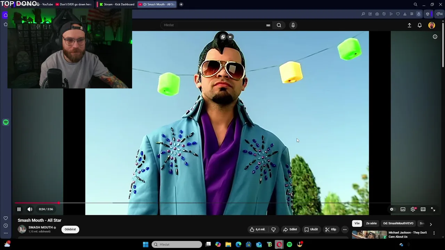Open Opera sidebar history clock icon
Image resolution: width=445 pixels, height=250 pixels.
6,226
